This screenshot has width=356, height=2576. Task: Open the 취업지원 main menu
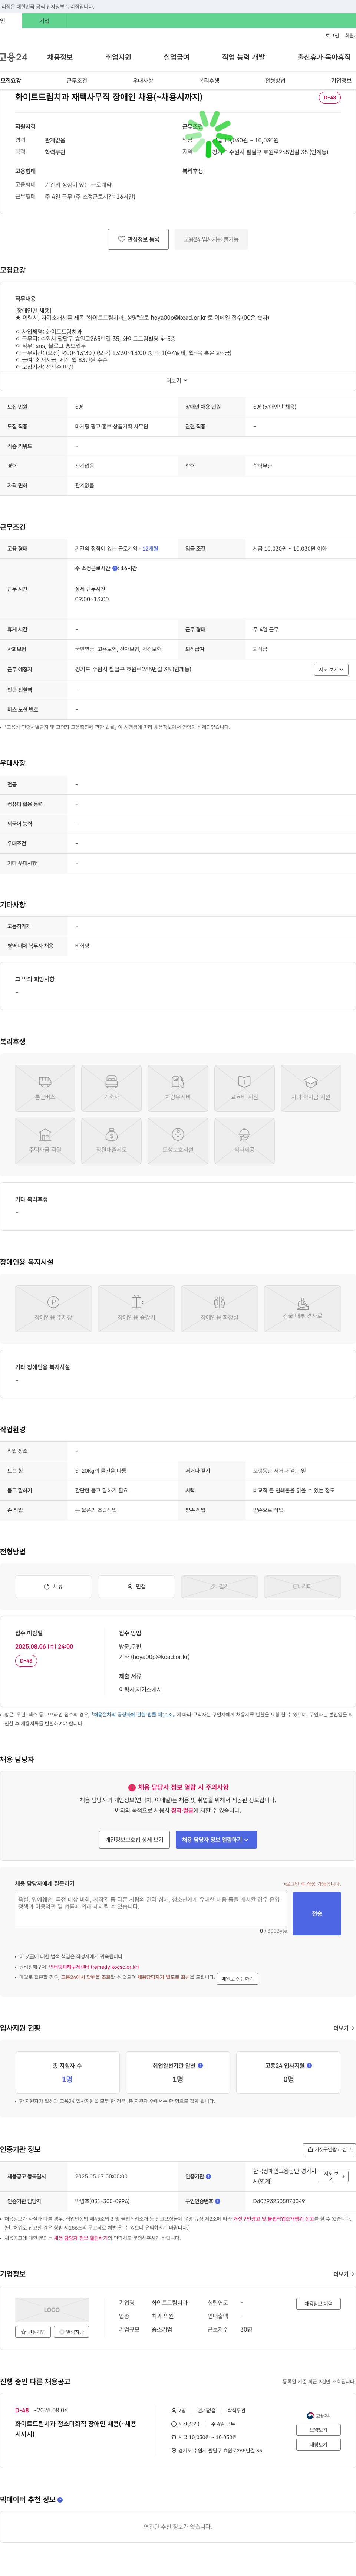pyautogui.click(x=118, y=57)
